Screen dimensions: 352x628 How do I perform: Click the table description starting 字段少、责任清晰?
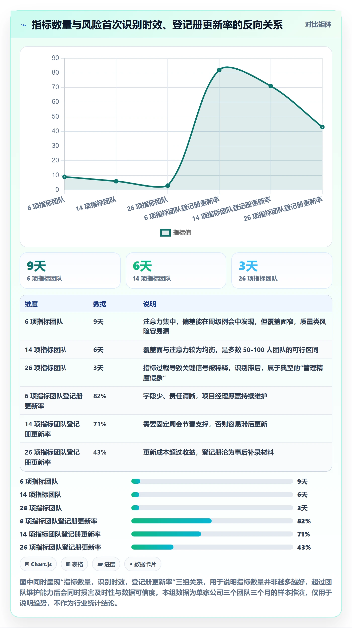[205, 396]
